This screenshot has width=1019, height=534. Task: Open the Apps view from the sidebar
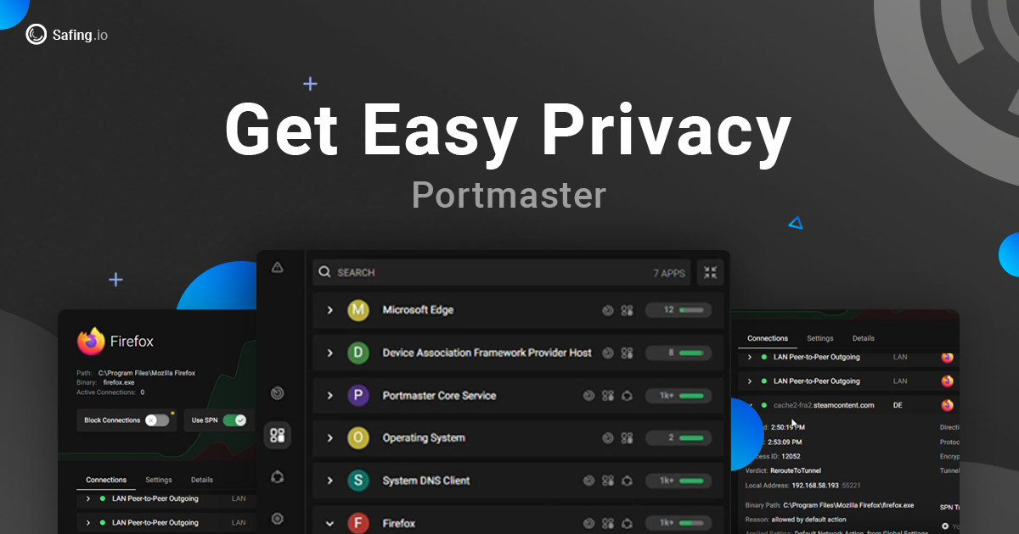pos(277,434)
